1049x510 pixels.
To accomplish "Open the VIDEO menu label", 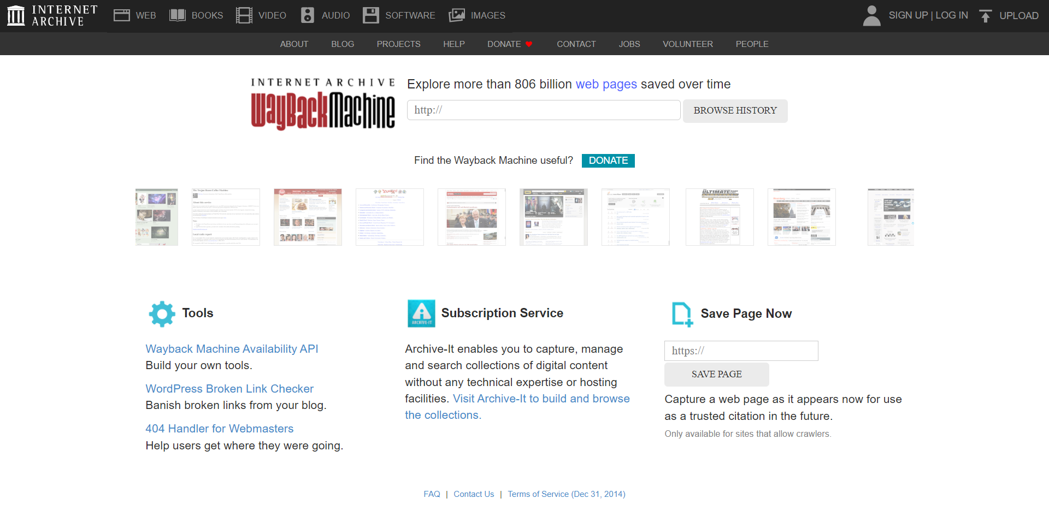I will pos(272,15).
